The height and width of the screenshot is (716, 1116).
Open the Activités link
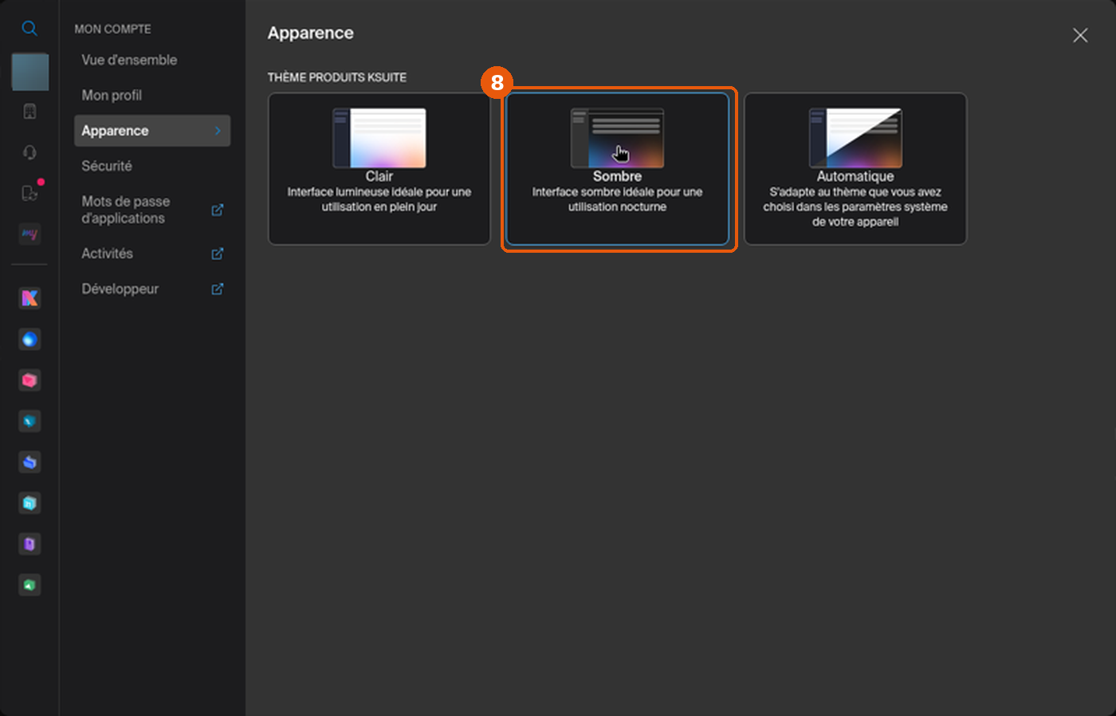(x=108, y=254)
